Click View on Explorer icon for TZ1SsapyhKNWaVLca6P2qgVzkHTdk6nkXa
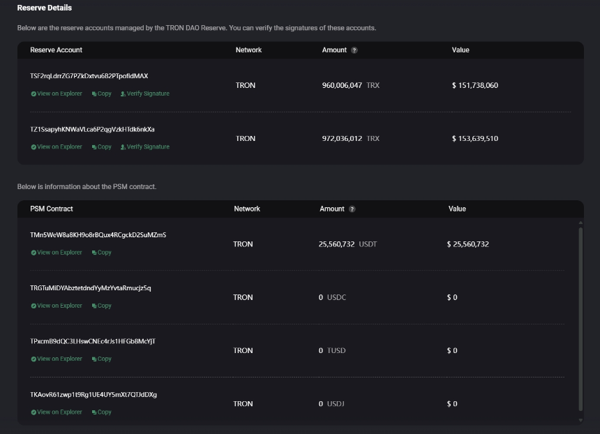 pos(33,147)
